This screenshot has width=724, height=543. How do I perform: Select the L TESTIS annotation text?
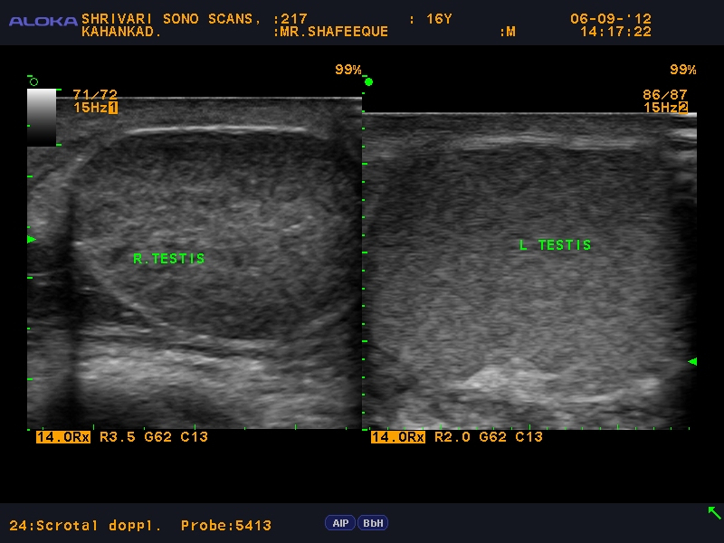556,244
